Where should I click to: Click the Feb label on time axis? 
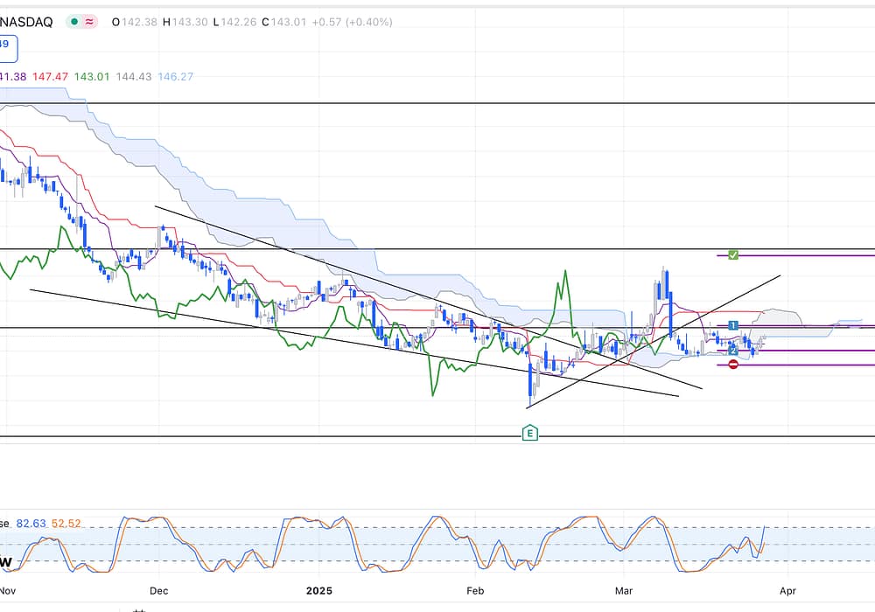(475, 591)
